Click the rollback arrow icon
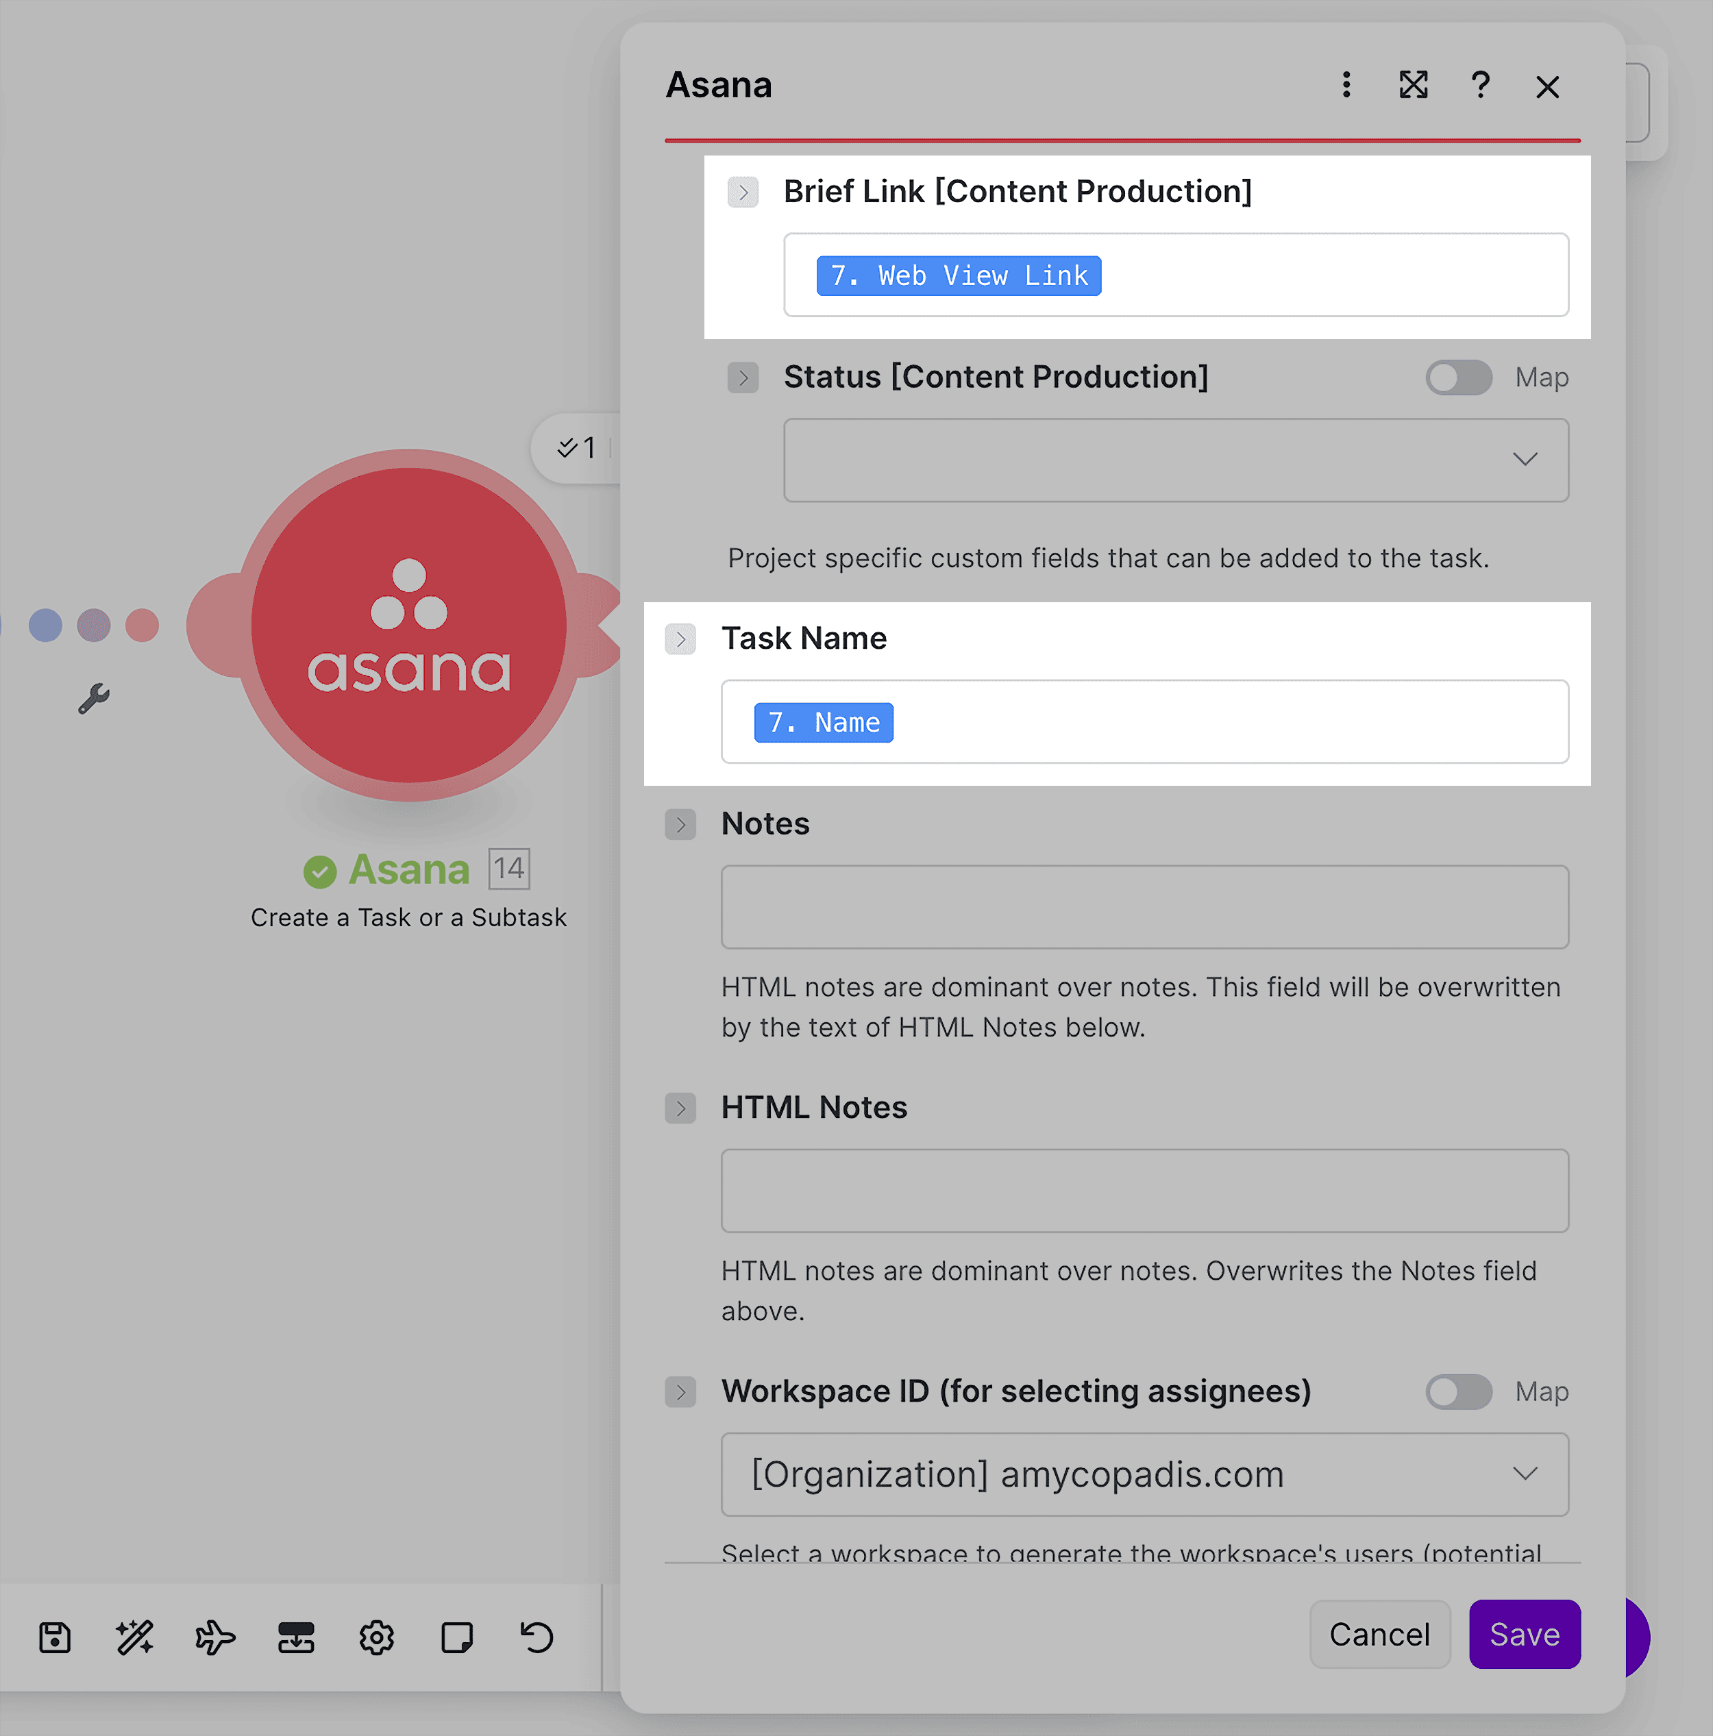1713x1736 pixels. pyautogui.click(x=537, y=1636)
